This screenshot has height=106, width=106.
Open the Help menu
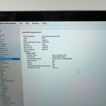click(x=44, y=23)
